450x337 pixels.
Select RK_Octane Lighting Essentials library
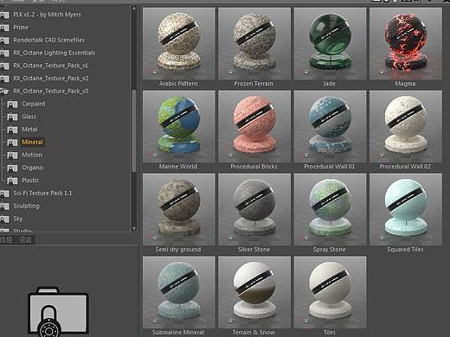55,53
